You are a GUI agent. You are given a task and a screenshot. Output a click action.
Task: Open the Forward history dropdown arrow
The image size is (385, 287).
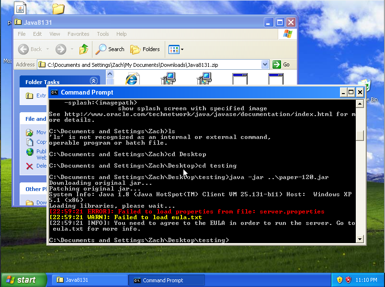[x=72, y=49]
